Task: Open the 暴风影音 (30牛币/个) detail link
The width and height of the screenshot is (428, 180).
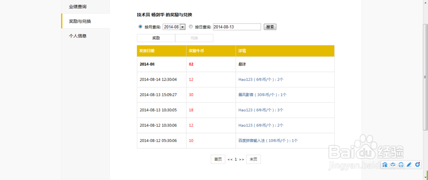Action: tap(262, 95)
